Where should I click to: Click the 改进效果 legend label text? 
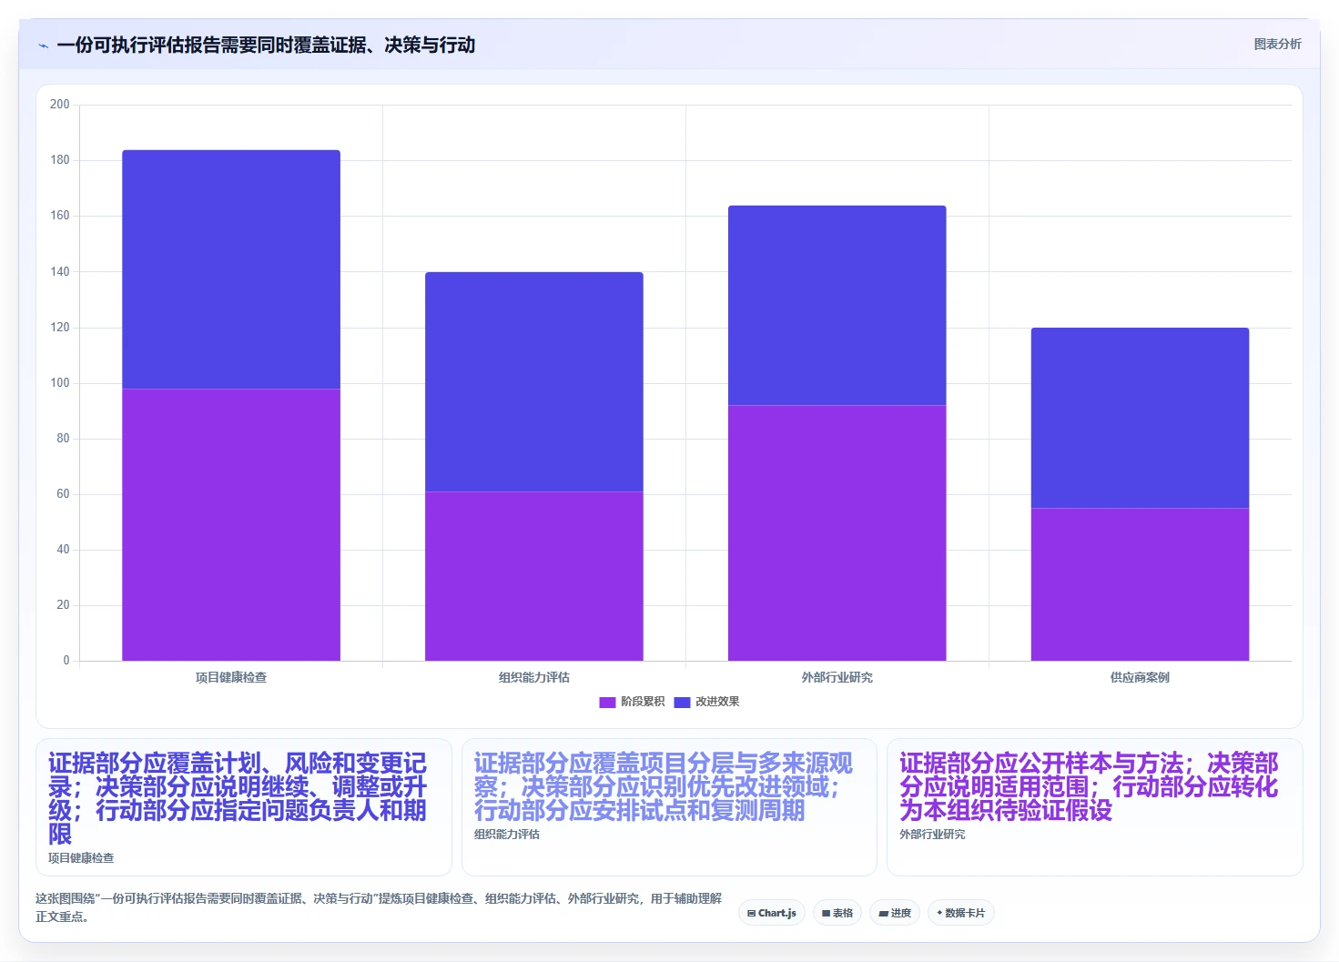pyautogui.click(x=717, y=702)
